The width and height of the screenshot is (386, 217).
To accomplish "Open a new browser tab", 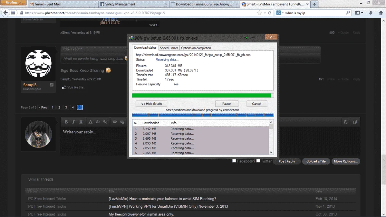I will tap(314, 4).
